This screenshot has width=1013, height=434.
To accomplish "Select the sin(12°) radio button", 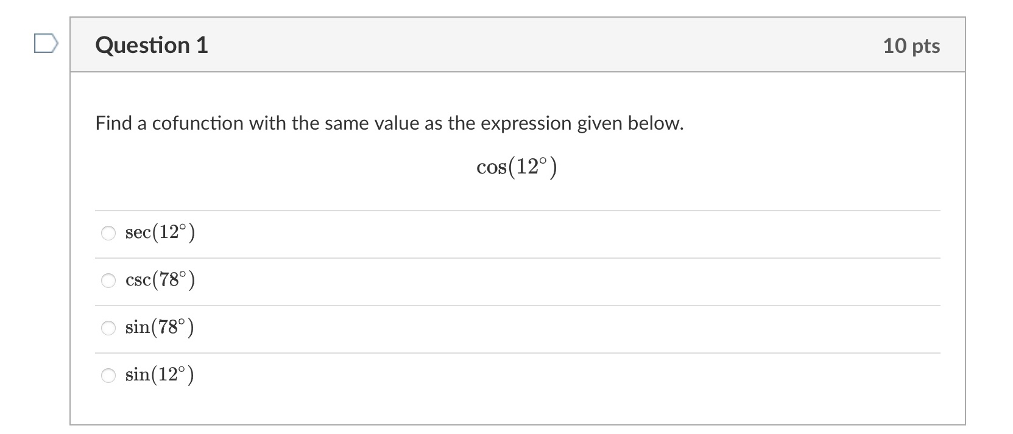I will pyautogui.click(x=108, y=375).
